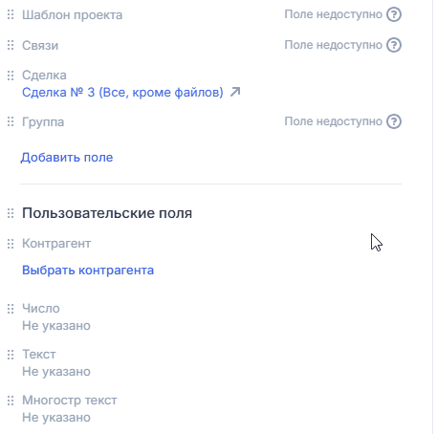
Task: Click help icon next to Шаблон проекта
Action: 394,14
